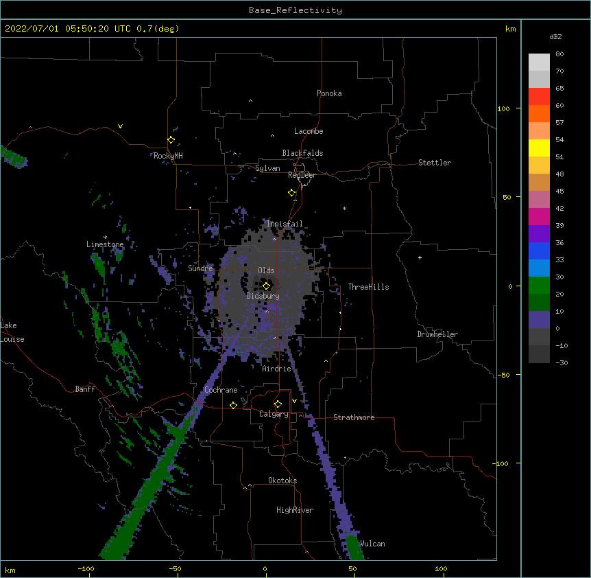Click the Limestone label
The image size is (591, 578).
(105, 244)
